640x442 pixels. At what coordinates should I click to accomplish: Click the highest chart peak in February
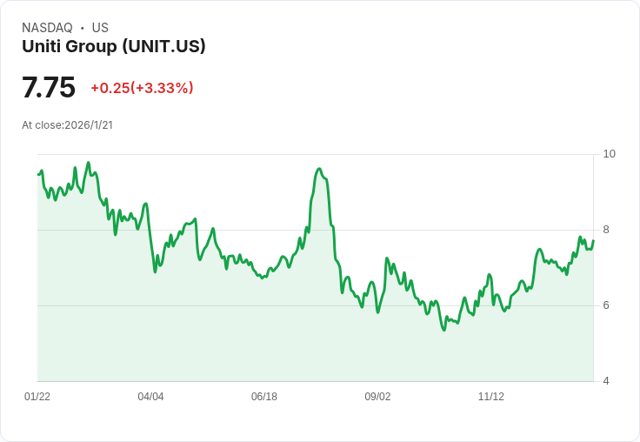pos(88,163)
